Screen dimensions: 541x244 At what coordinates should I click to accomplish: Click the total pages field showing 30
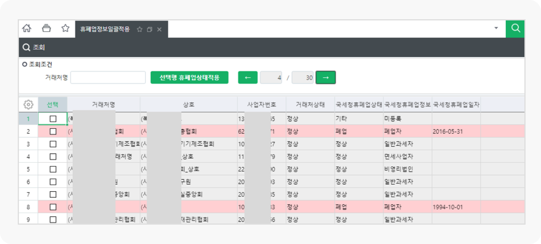coord(303,77)
